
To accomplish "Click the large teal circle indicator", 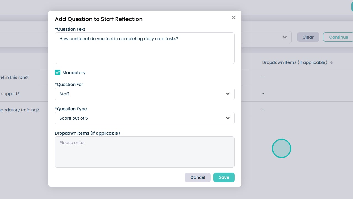I will click(282, 148).
